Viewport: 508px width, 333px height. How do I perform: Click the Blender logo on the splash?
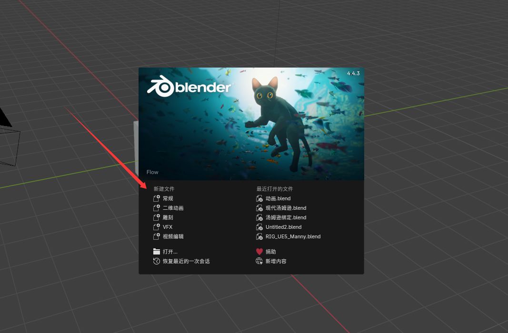click(189, 88)
